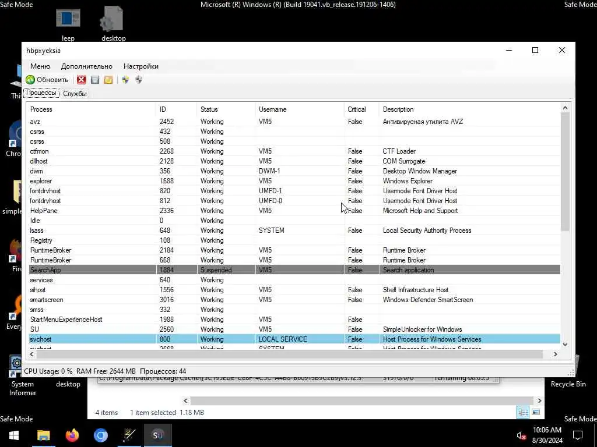
Task: Open the Меню menu
Action: (x=40, y=66)
